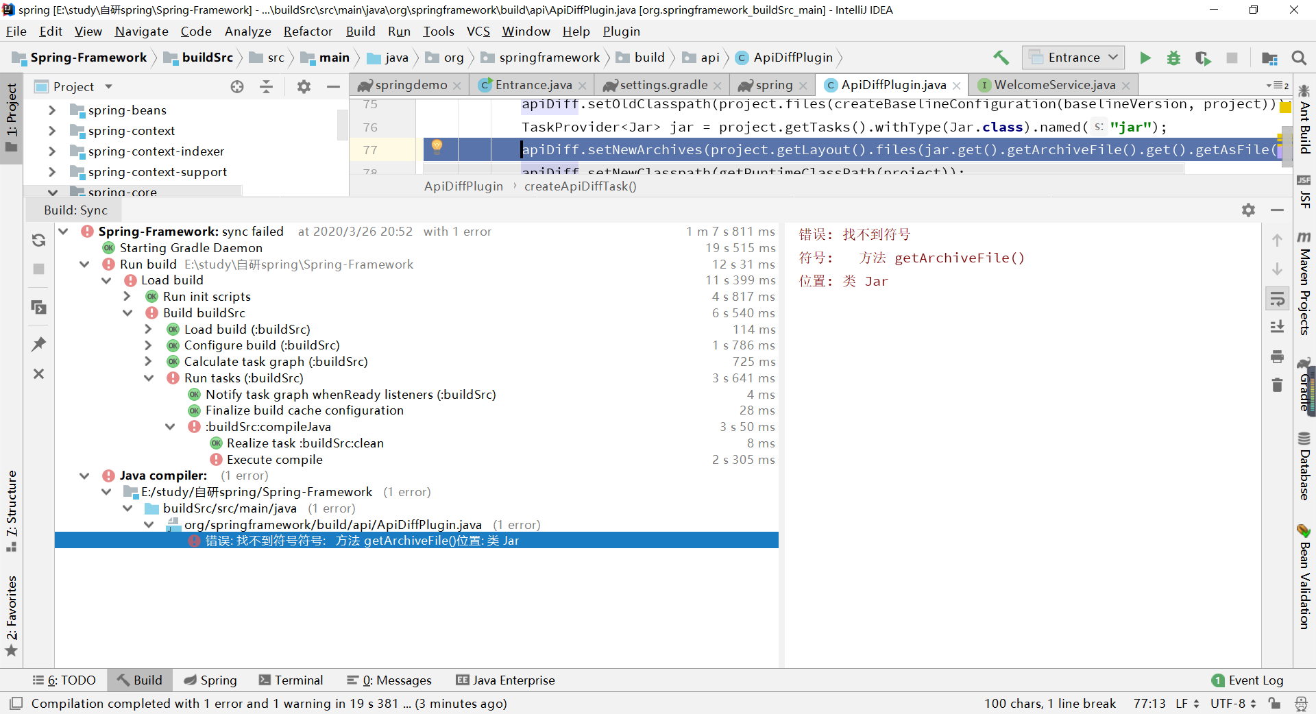Hide the Project tool window
Screen dimensions: 1316x714
[333, 86]
